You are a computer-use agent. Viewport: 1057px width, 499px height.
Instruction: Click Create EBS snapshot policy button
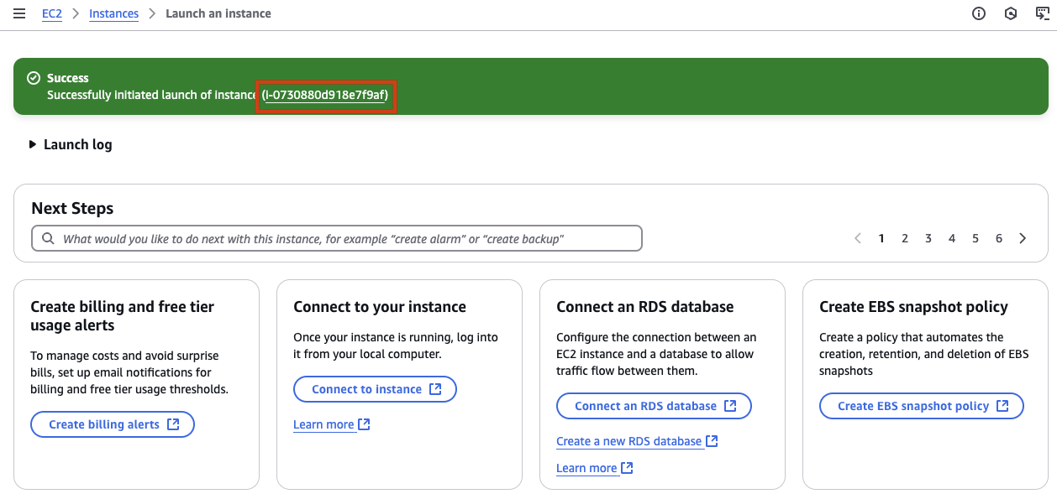[922, 406]
